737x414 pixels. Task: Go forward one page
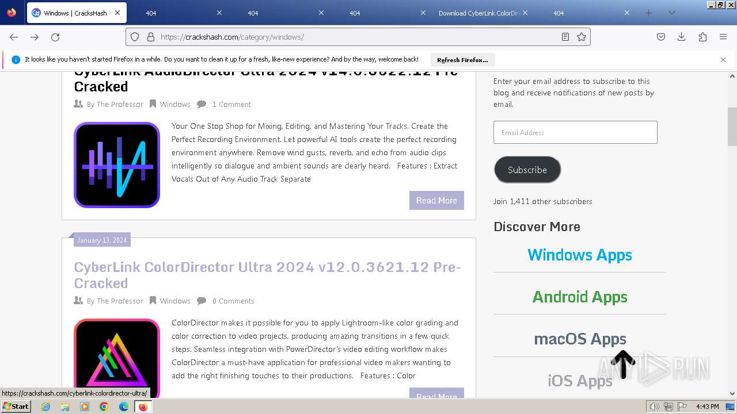[35, 37]
